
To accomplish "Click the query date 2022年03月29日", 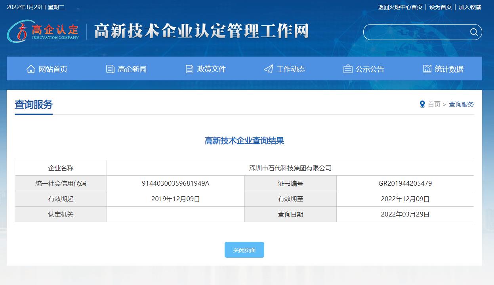I will [x=405, y=214].
